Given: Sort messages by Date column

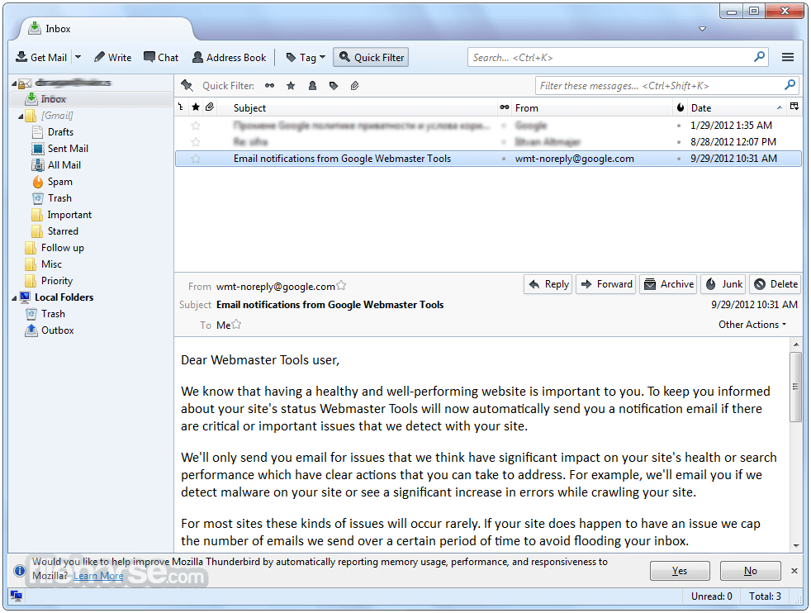Looking at the screenshot, I should coord(737,107).
